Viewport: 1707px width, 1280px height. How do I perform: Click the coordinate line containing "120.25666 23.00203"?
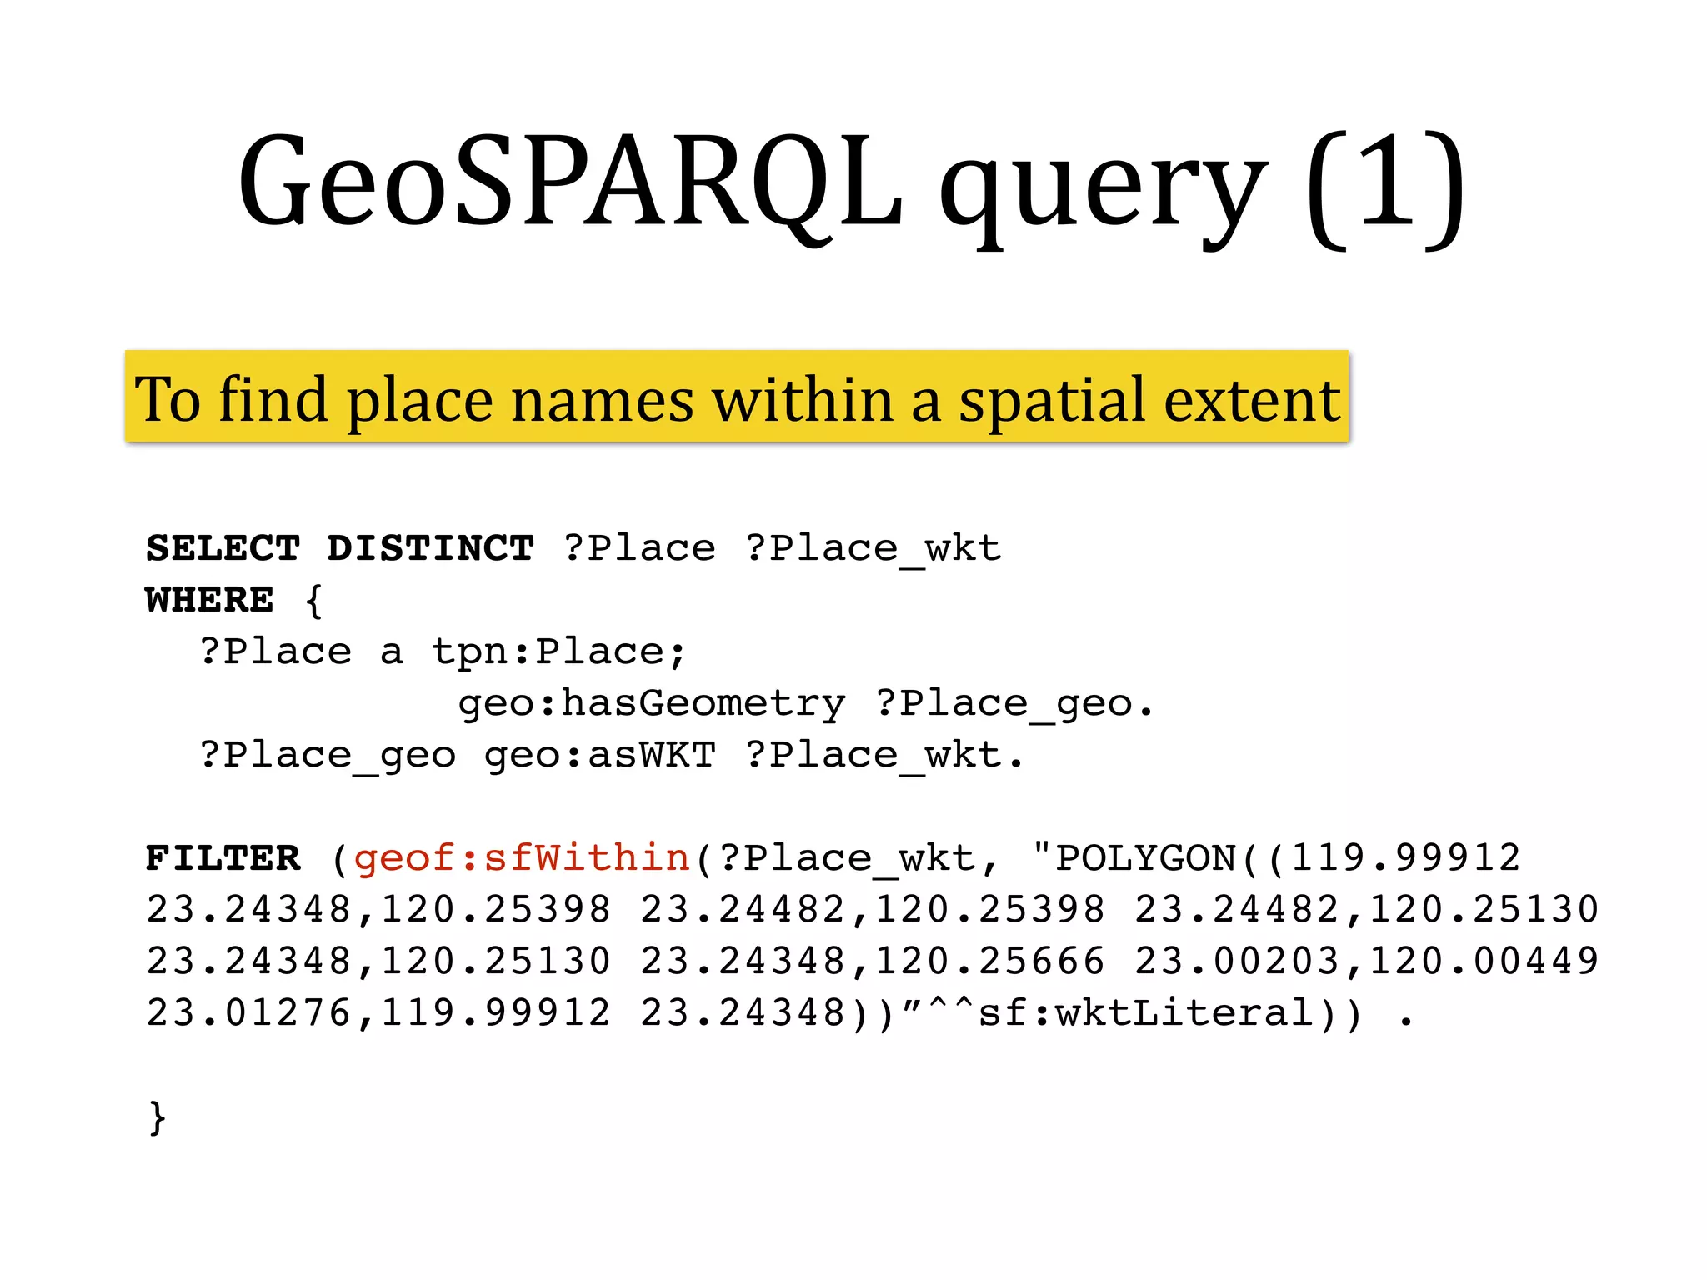873,961
